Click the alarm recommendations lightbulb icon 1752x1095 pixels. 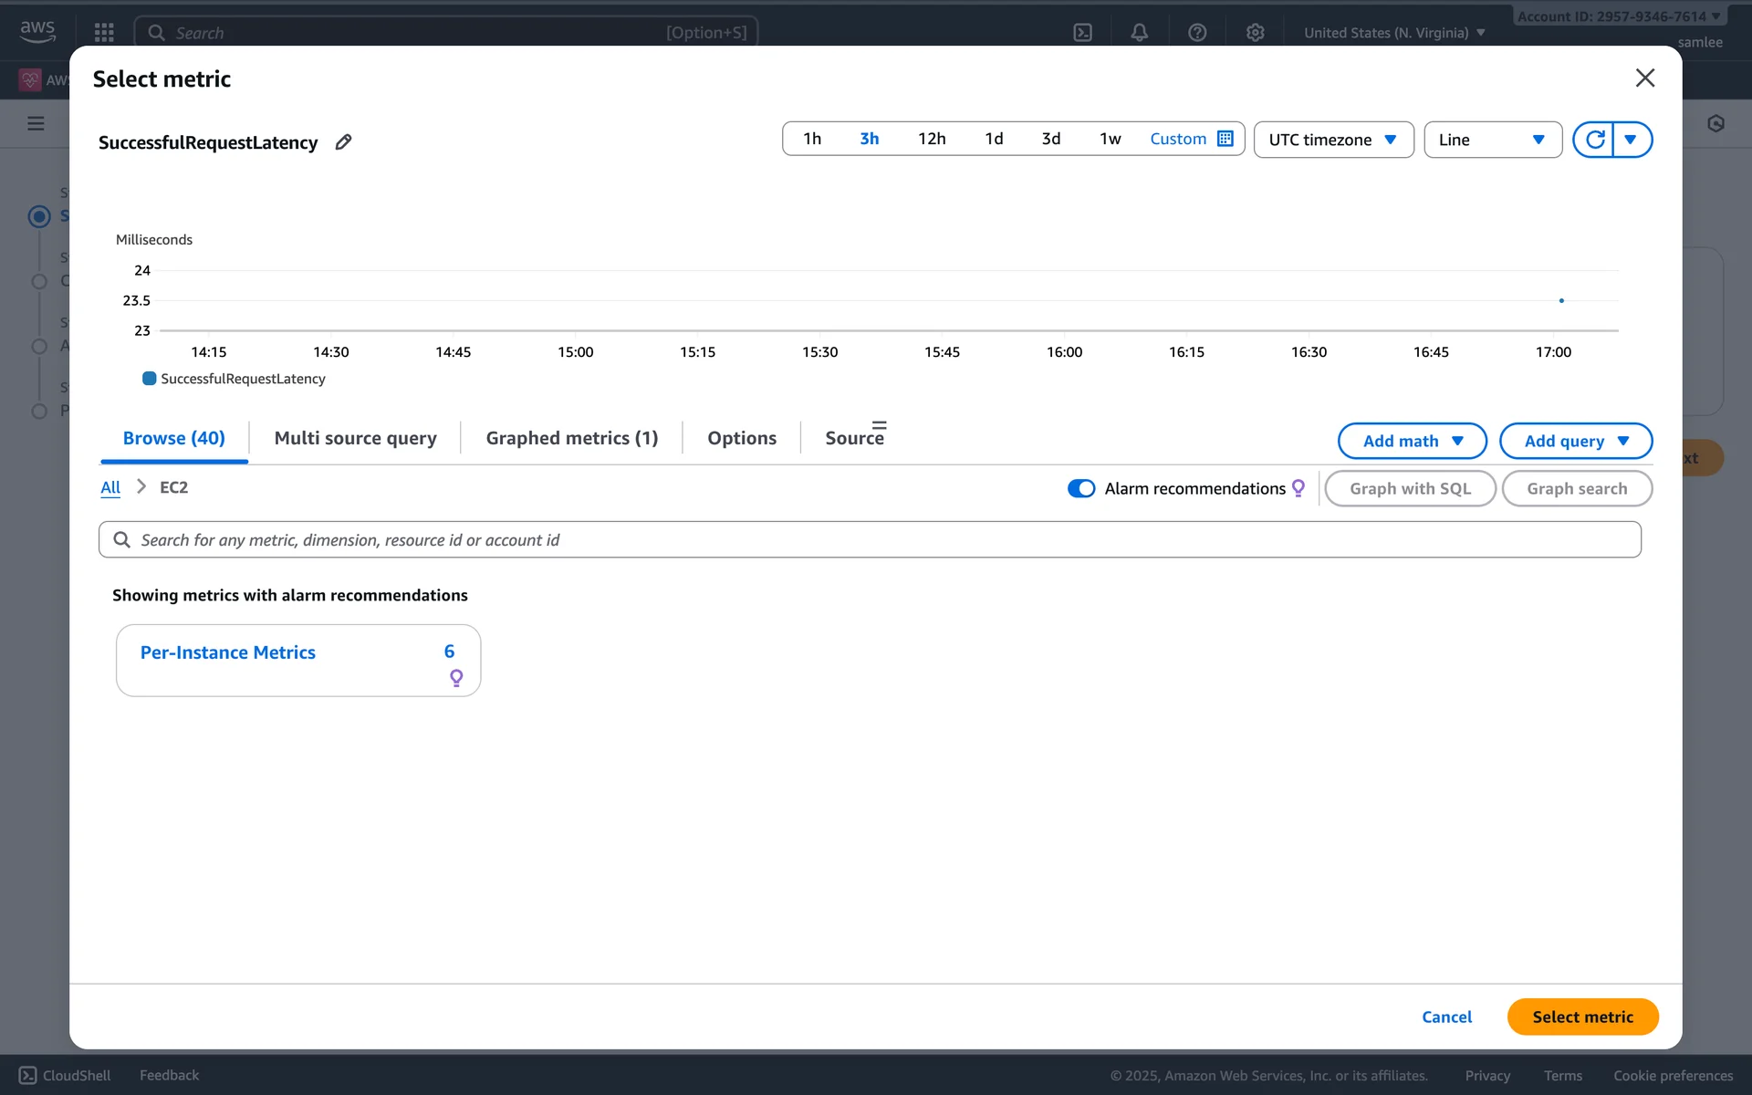(1298, 488)
